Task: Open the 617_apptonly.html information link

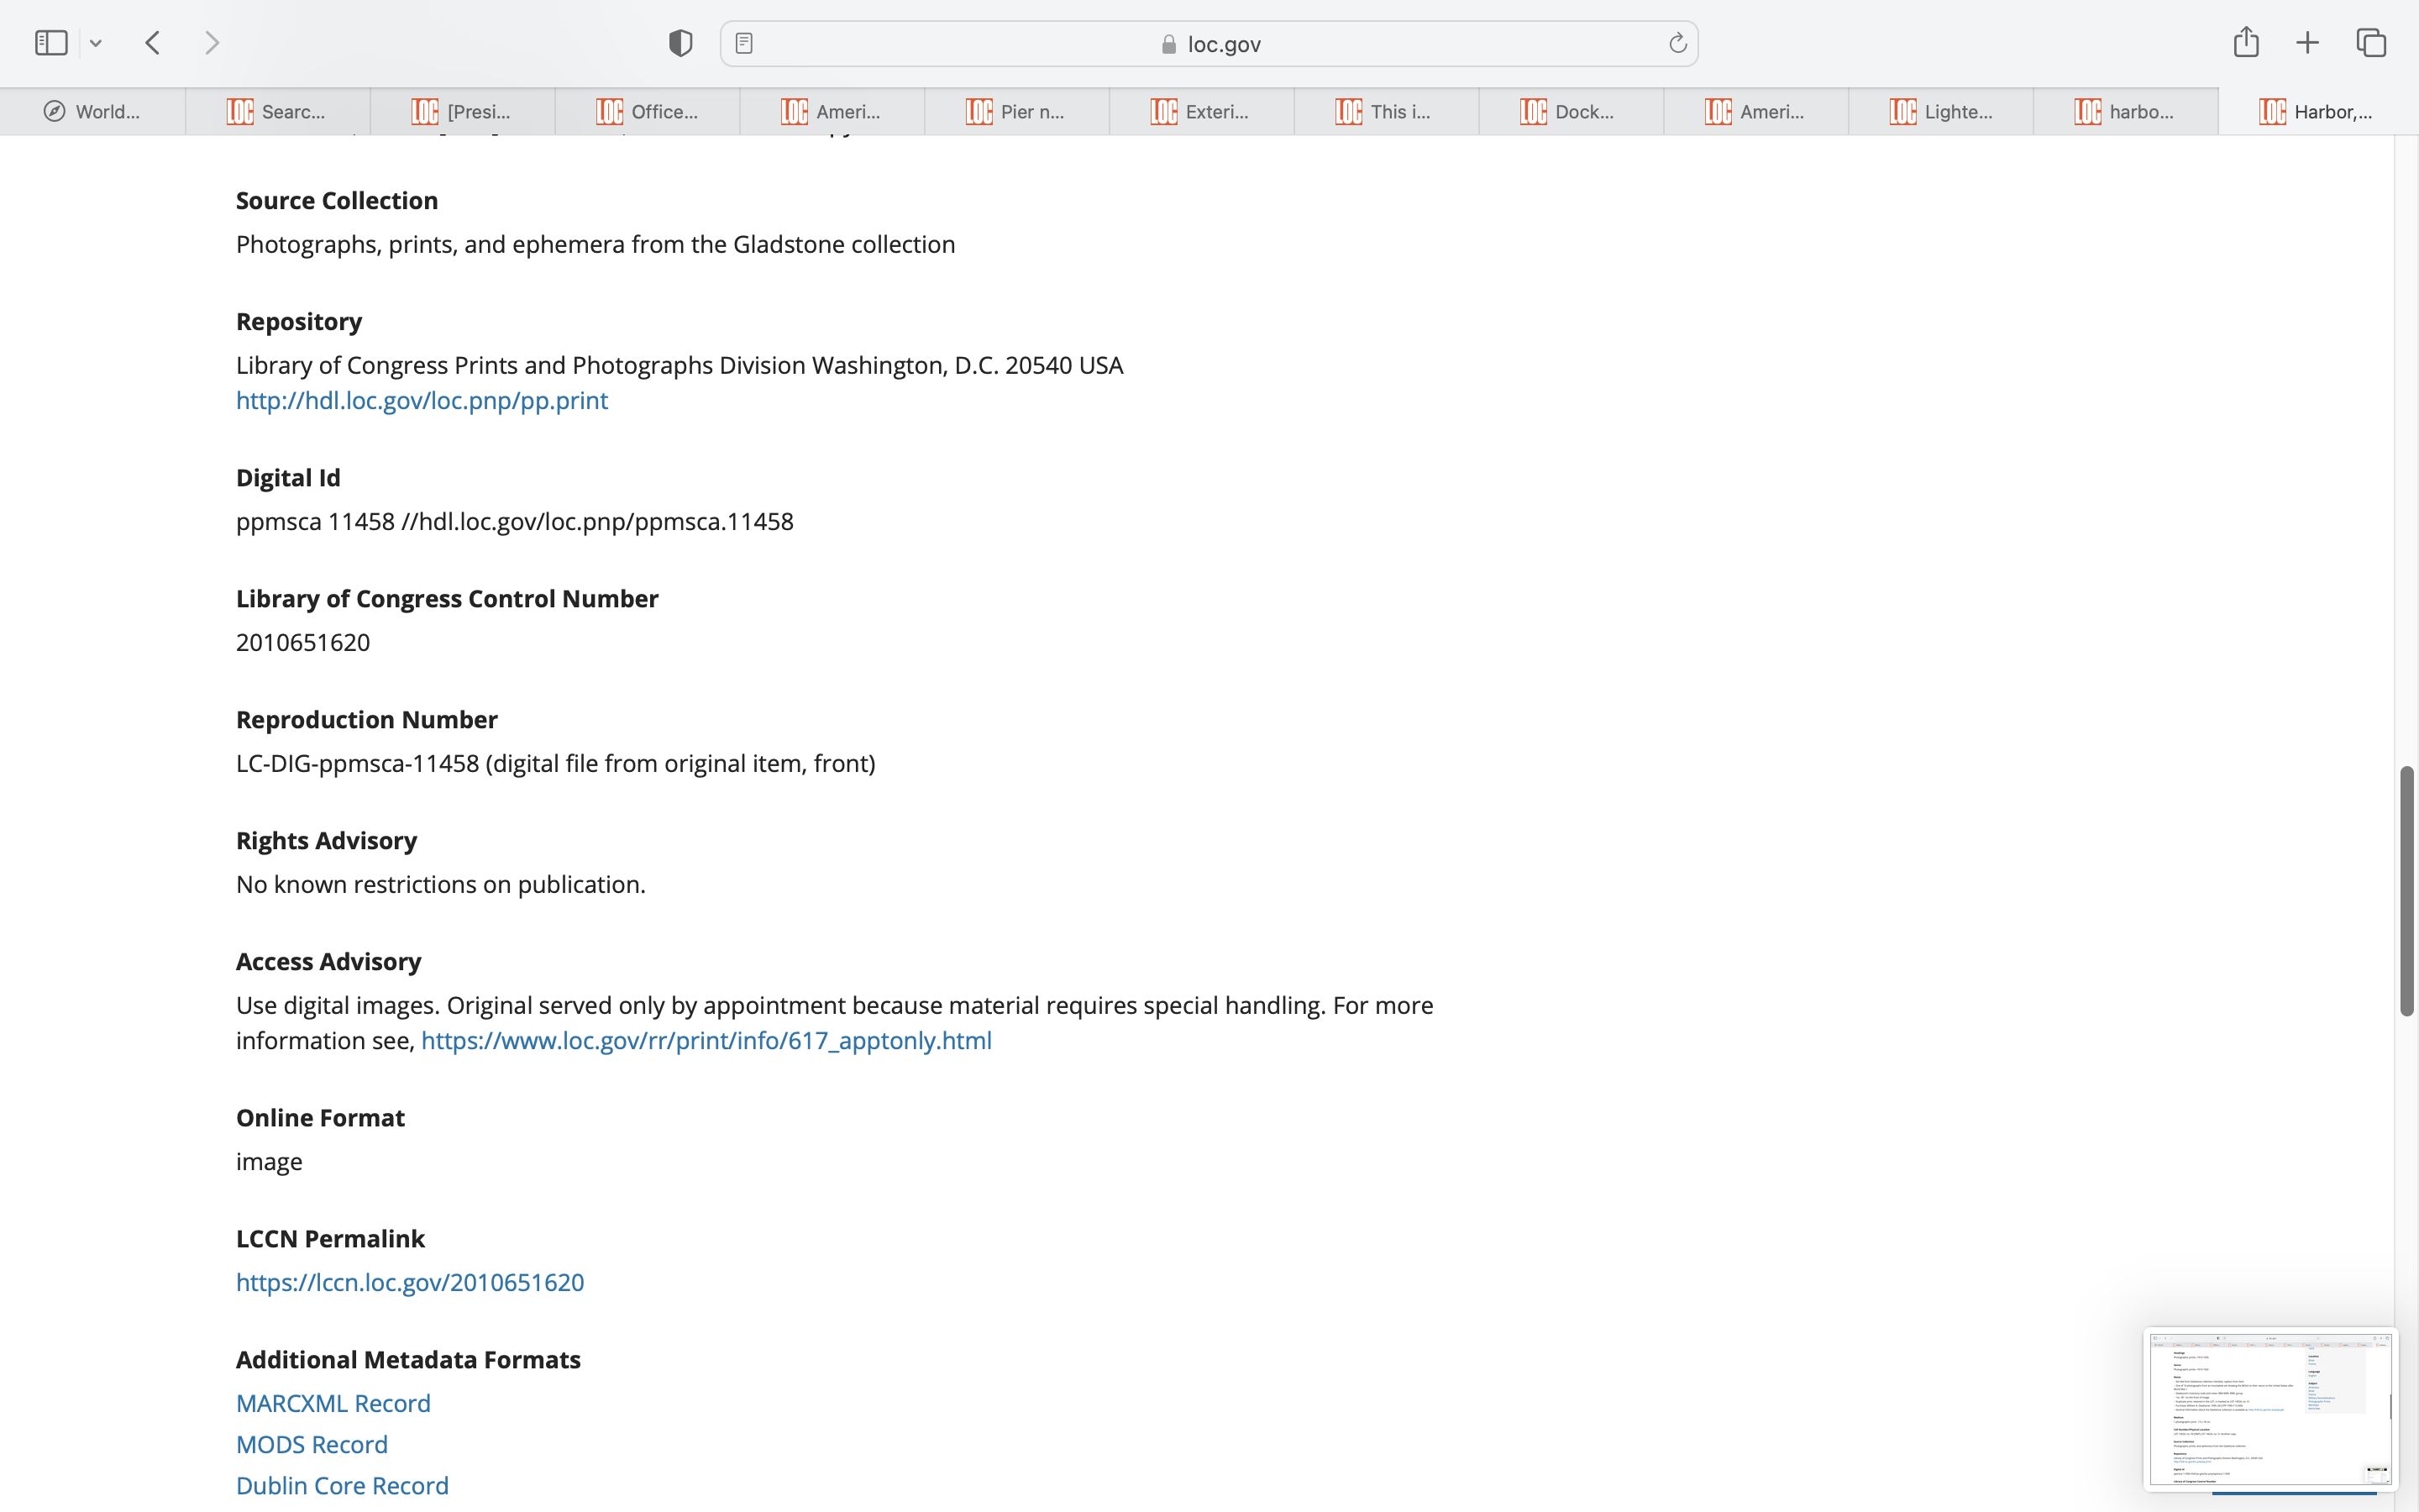Action: (706, 1040)
